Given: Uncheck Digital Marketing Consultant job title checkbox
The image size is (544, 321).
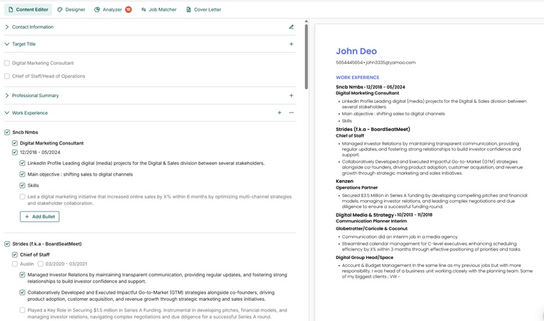Looking at the screenshot, I should click(14, 143).
